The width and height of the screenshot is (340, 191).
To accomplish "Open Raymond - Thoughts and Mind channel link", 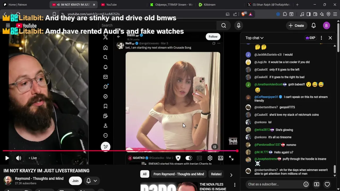I will click(39, 179).
